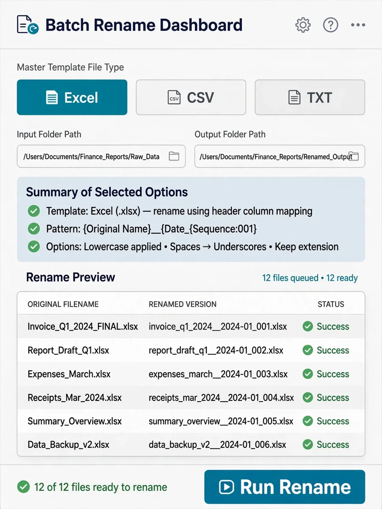
Task: Browse for the input folder via its folder icon
Action: (x=174, y=156)
